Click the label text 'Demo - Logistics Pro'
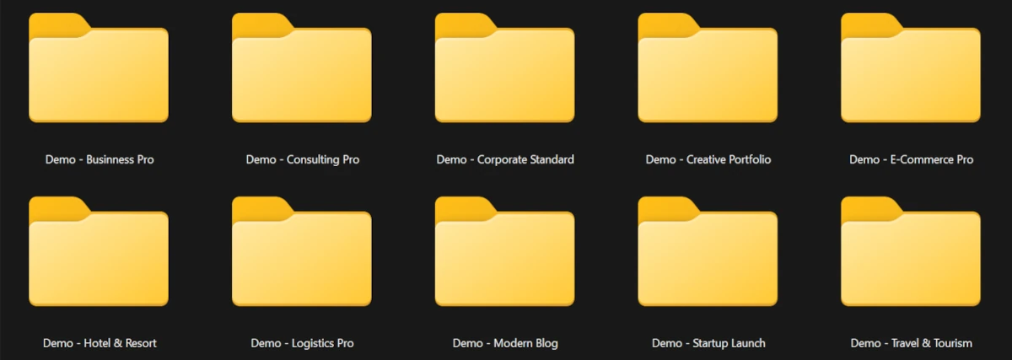1012x360 pixels. 302,343
